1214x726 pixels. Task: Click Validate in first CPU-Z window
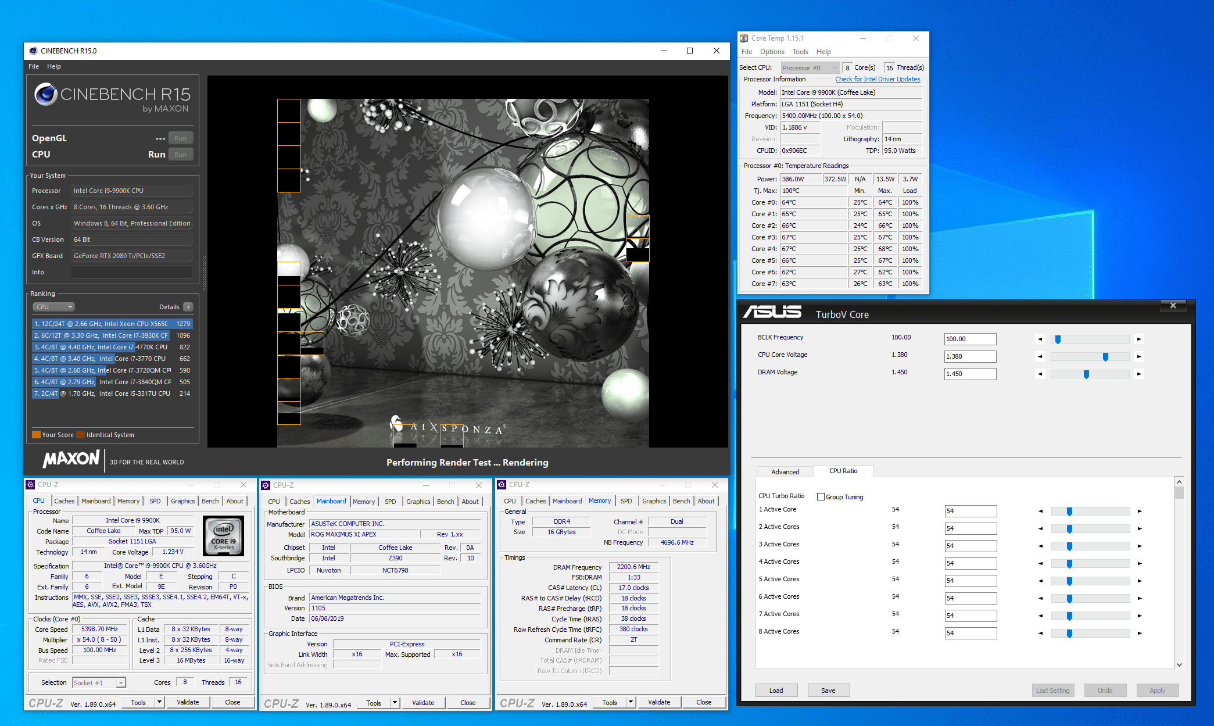coord(188,702)
